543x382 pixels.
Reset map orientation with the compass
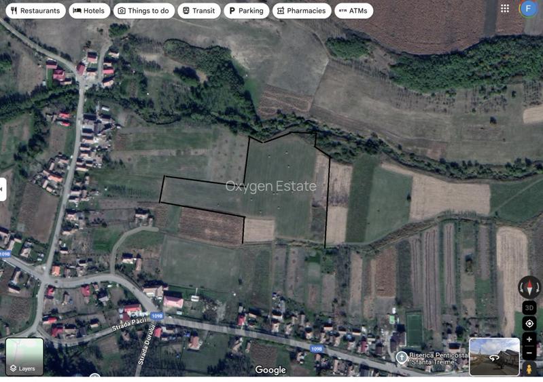529,287
